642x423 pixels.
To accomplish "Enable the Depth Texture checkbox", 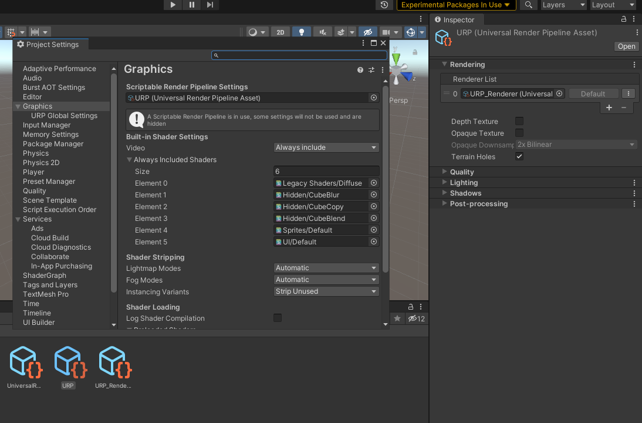I will pos(519,121).
